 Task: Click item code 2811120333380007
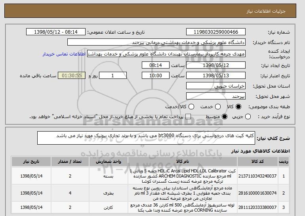(257, 207)
